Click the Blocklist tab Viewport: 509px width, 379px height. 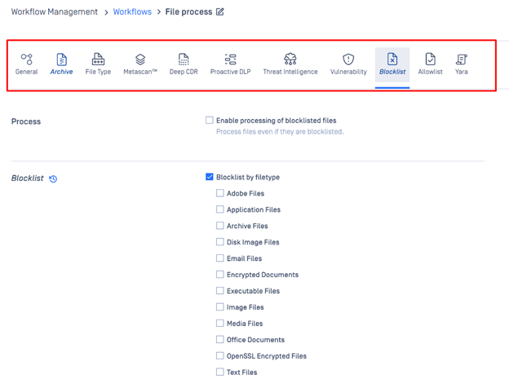(x=392, y=64)
